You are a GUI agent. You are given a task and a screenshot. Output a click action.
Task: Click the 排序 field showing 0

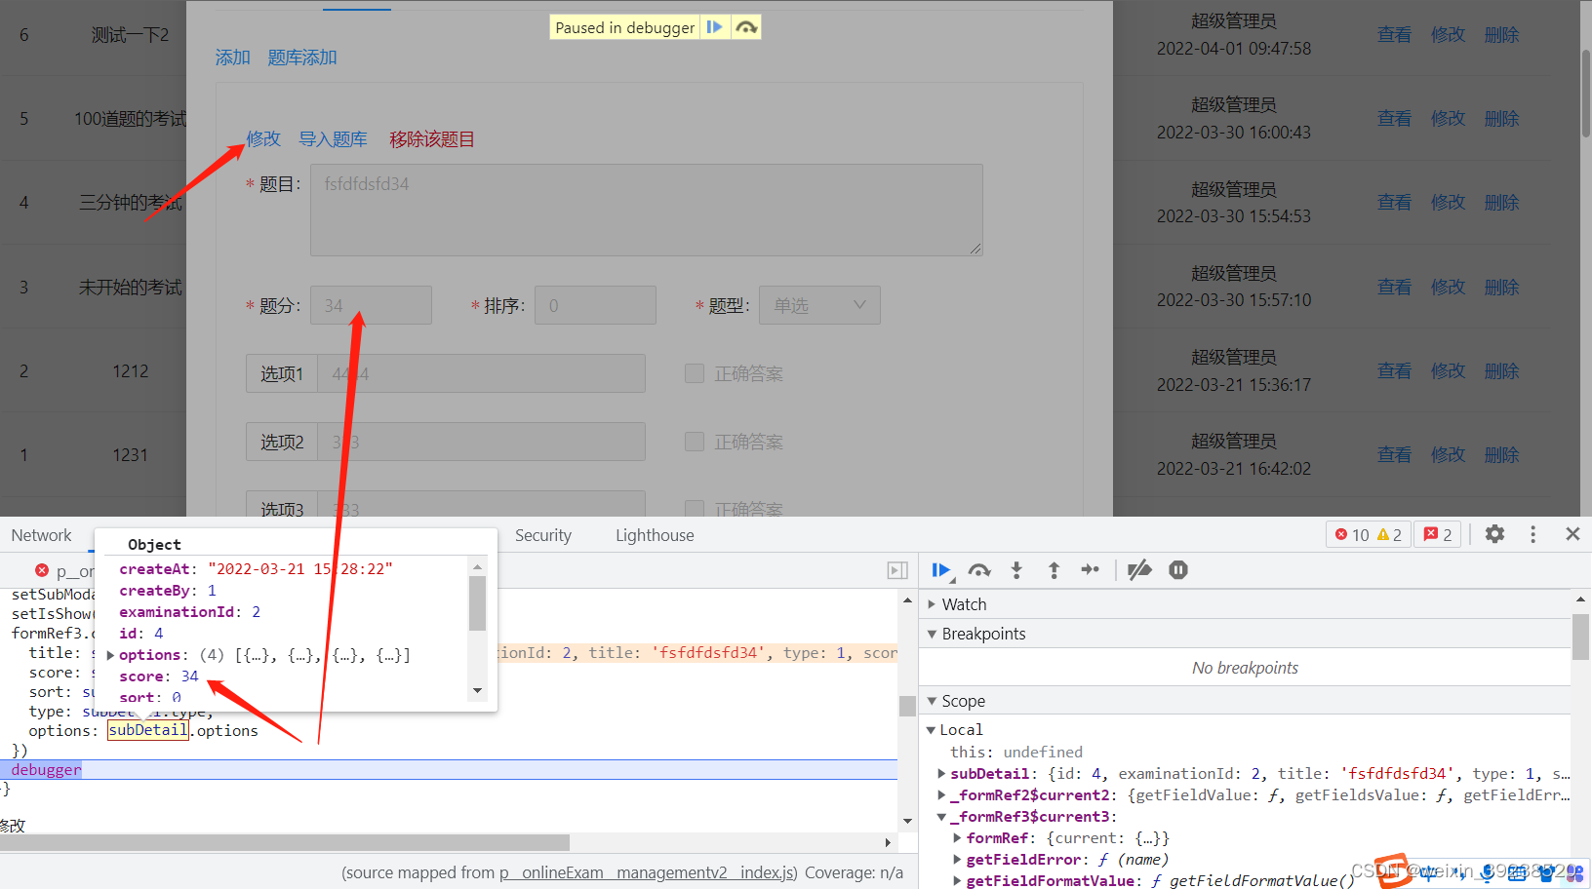(x=595, y=305)
